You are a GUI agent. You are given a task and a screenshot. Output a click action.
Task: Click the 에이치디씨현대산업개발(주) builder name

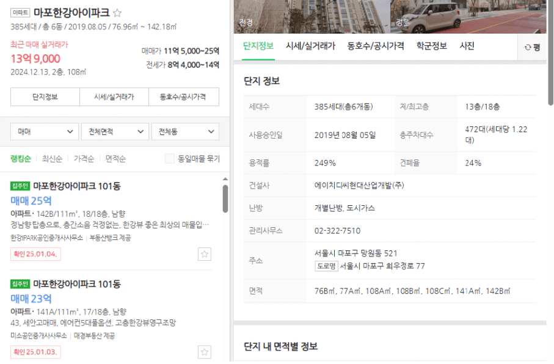tap(359, 185)
